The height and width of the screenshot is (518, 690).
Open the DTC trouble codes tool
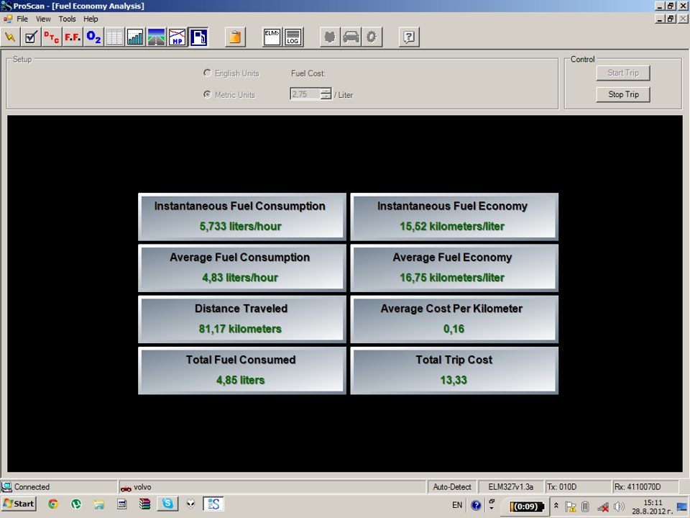[52, 37]
